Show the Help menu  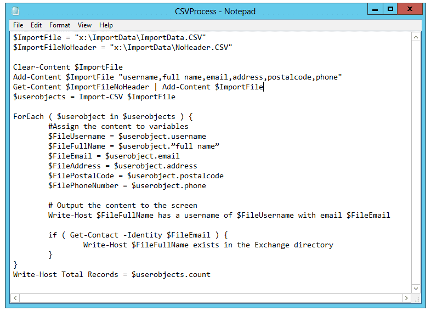106,25
